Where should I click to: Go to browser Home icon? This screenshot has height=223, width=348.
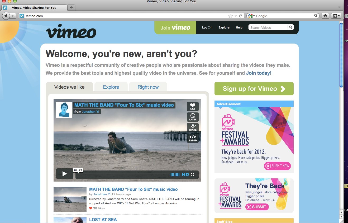pyautogui.click(x=325, y=16)
